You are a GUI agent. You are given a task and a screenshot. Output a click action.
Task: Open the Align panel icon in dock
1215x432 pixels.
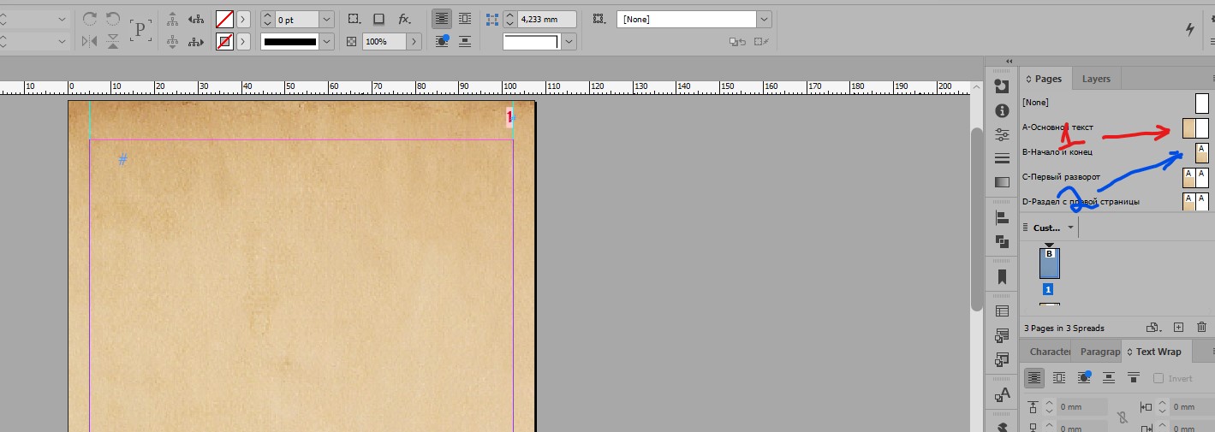tap(1002, 218)
